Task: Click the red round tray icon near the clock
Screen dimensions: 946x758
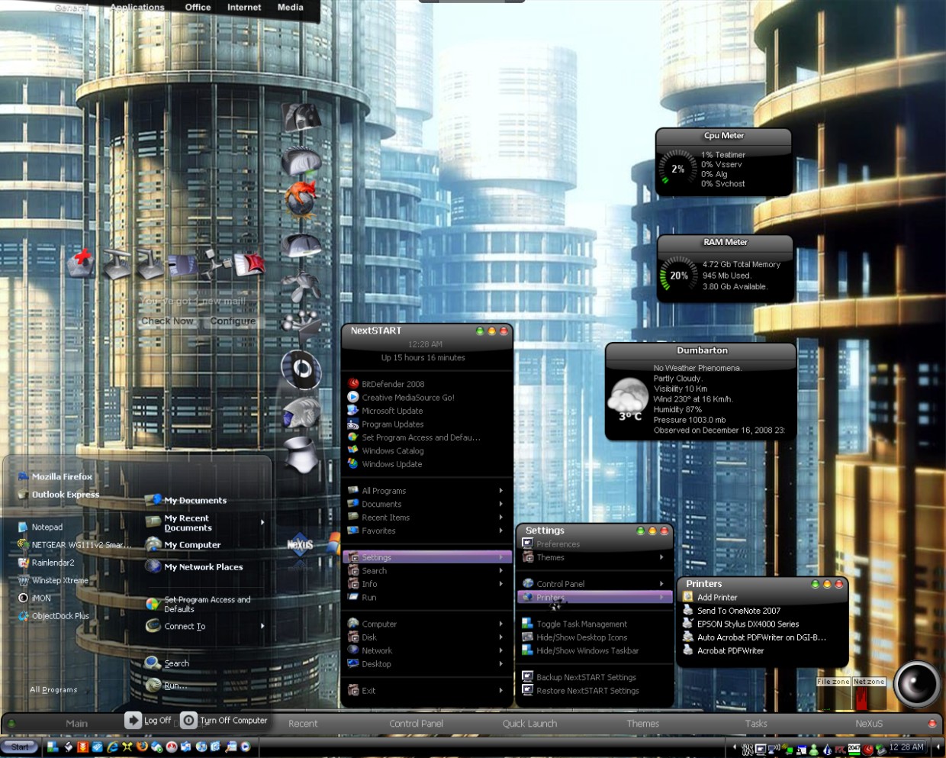Action: click(x=867, y=750)
